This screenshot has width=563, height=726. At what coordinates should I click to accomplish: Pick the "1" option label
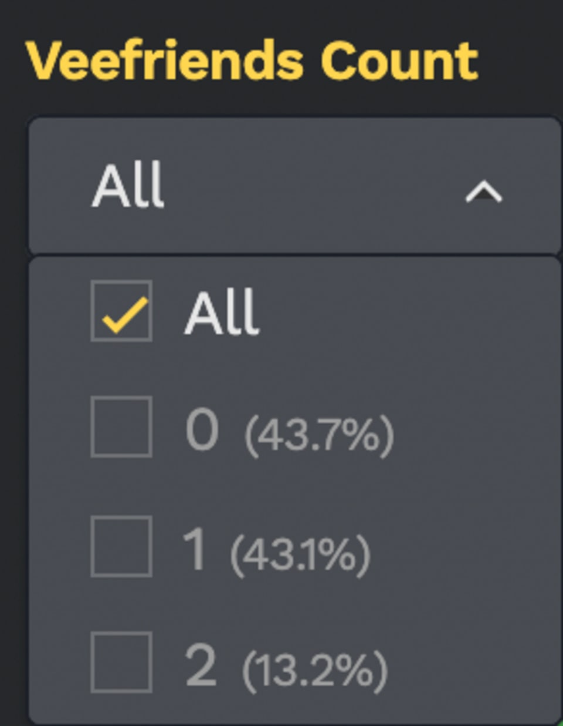(195, 549)
